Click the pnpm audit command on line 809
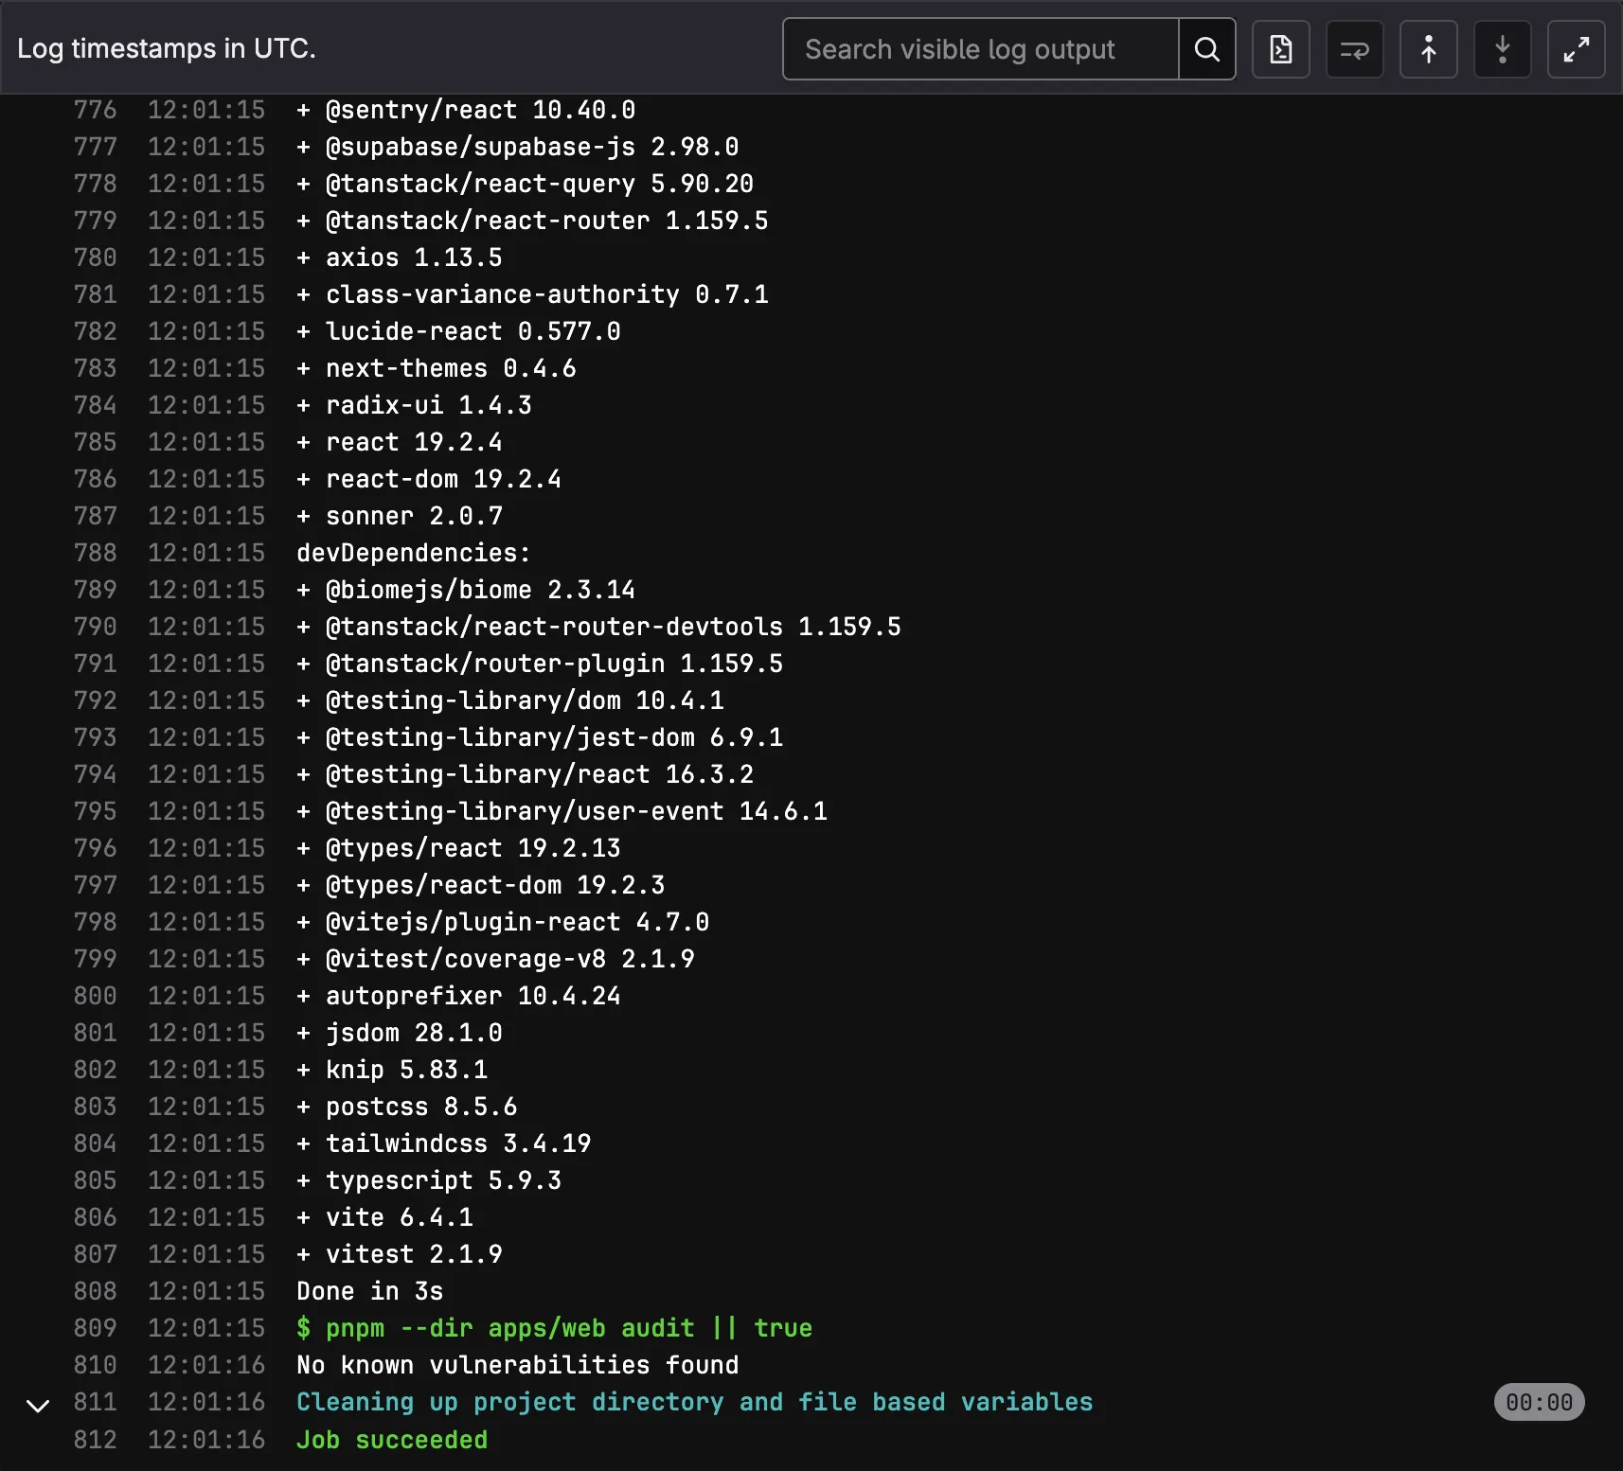The image size is (1623, 1471). tap(554, 1328)
